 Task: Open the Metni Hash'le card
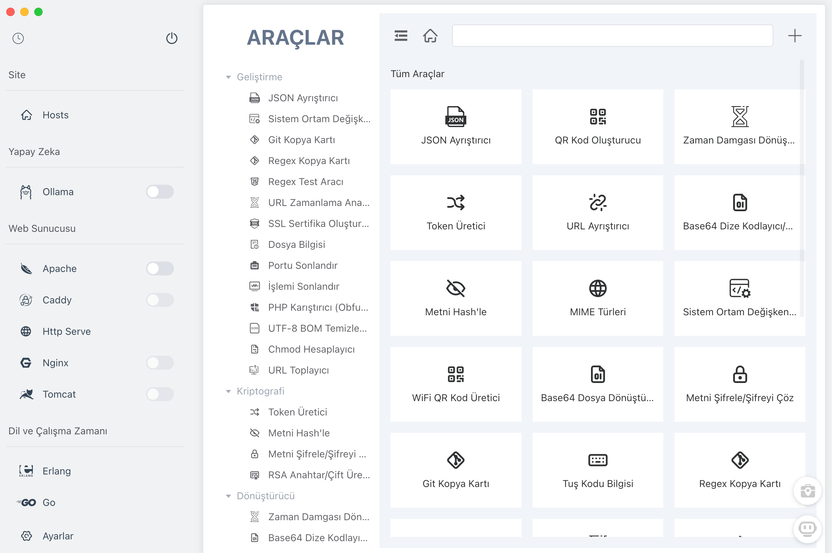tap(455, 298)
